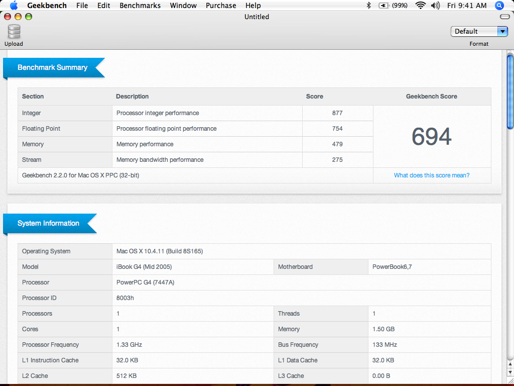514x386 pixels.
Task: Click the Upload database icon
Action: coord(14,32)
